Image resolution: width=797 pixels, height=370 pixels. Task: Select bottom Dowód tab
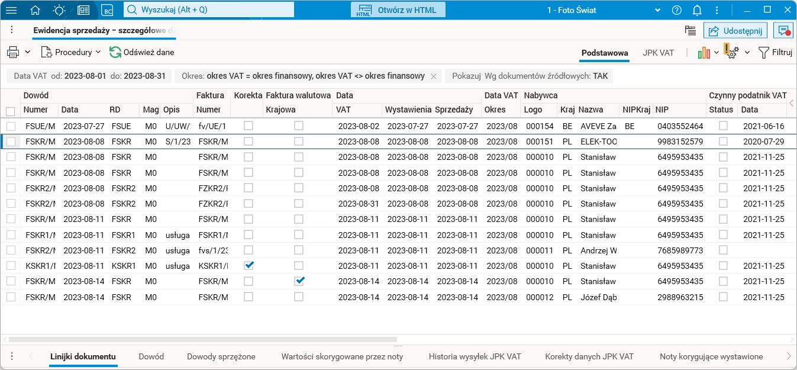point(151,356)
